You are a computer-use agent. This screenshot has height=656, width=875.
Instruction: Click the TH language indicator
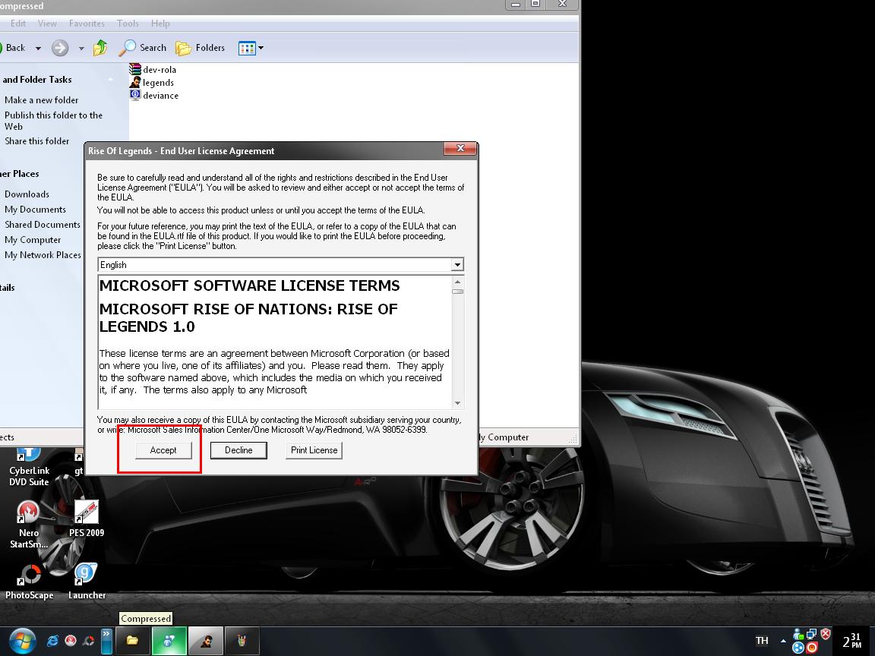point(761,640)
